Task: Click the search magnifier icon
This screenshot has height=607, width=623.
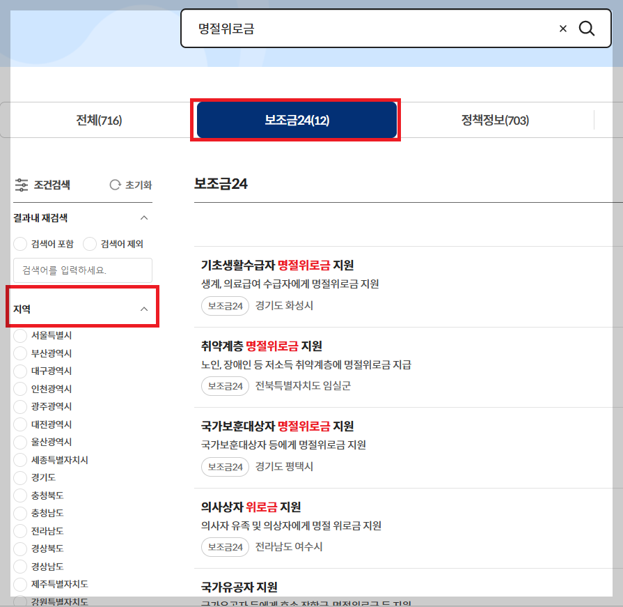Action: [x=587, y=29]
